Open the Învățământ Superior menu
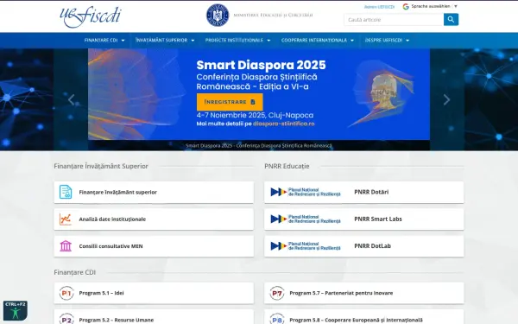 (165, 41)
